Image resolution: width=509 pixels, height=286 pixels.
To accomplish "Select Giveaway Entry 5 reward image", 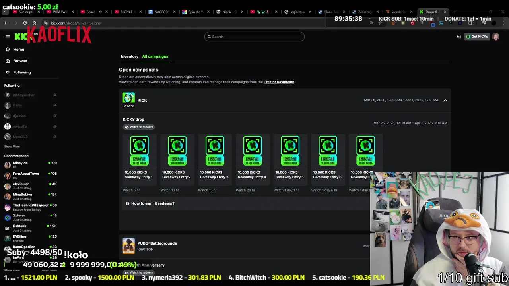I will 290,151.
